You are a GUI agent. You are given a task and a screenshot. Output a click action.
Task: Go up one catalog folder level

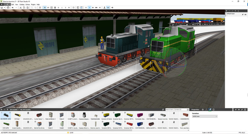pyautogui.click(x=7, y=110)
